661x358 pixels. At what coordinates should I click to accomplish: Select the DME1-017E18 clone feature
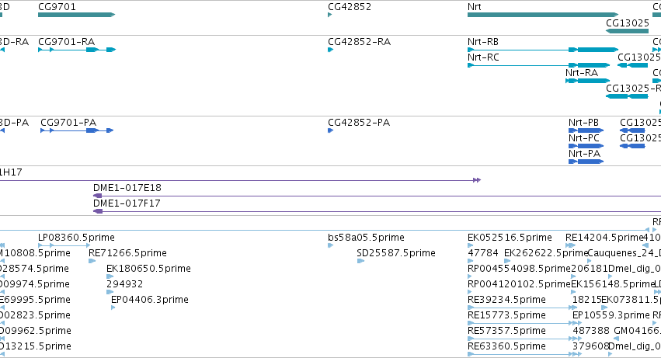377,196
